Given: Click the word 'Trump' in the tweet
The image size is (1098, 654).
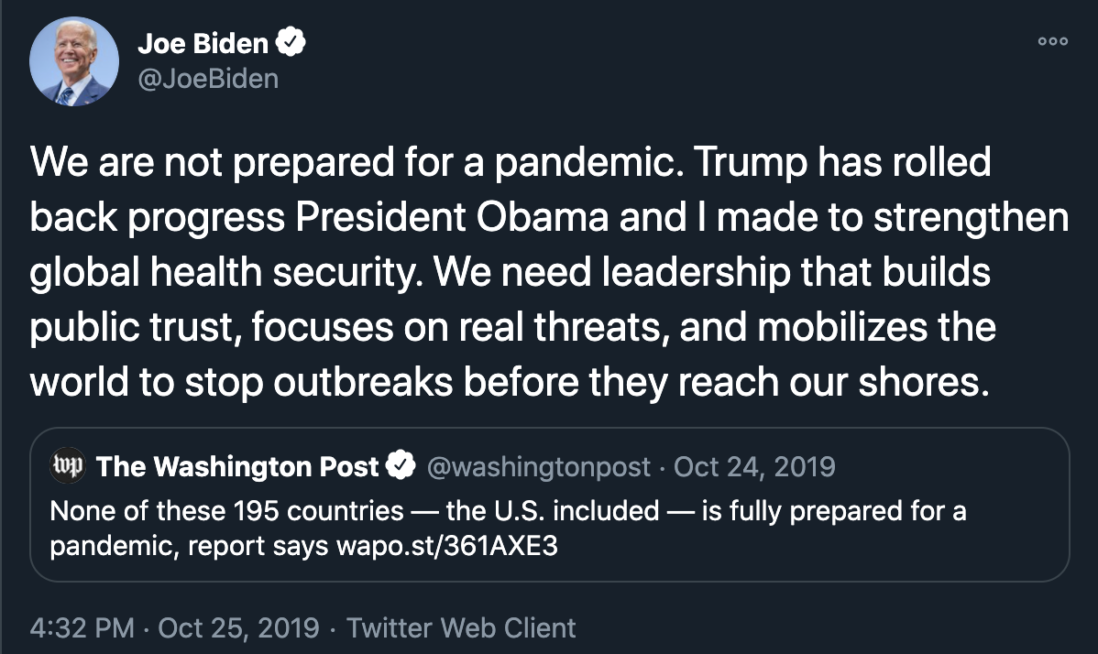Looking at the screenshot, I should pyautogui.click(x=750, y=163).
